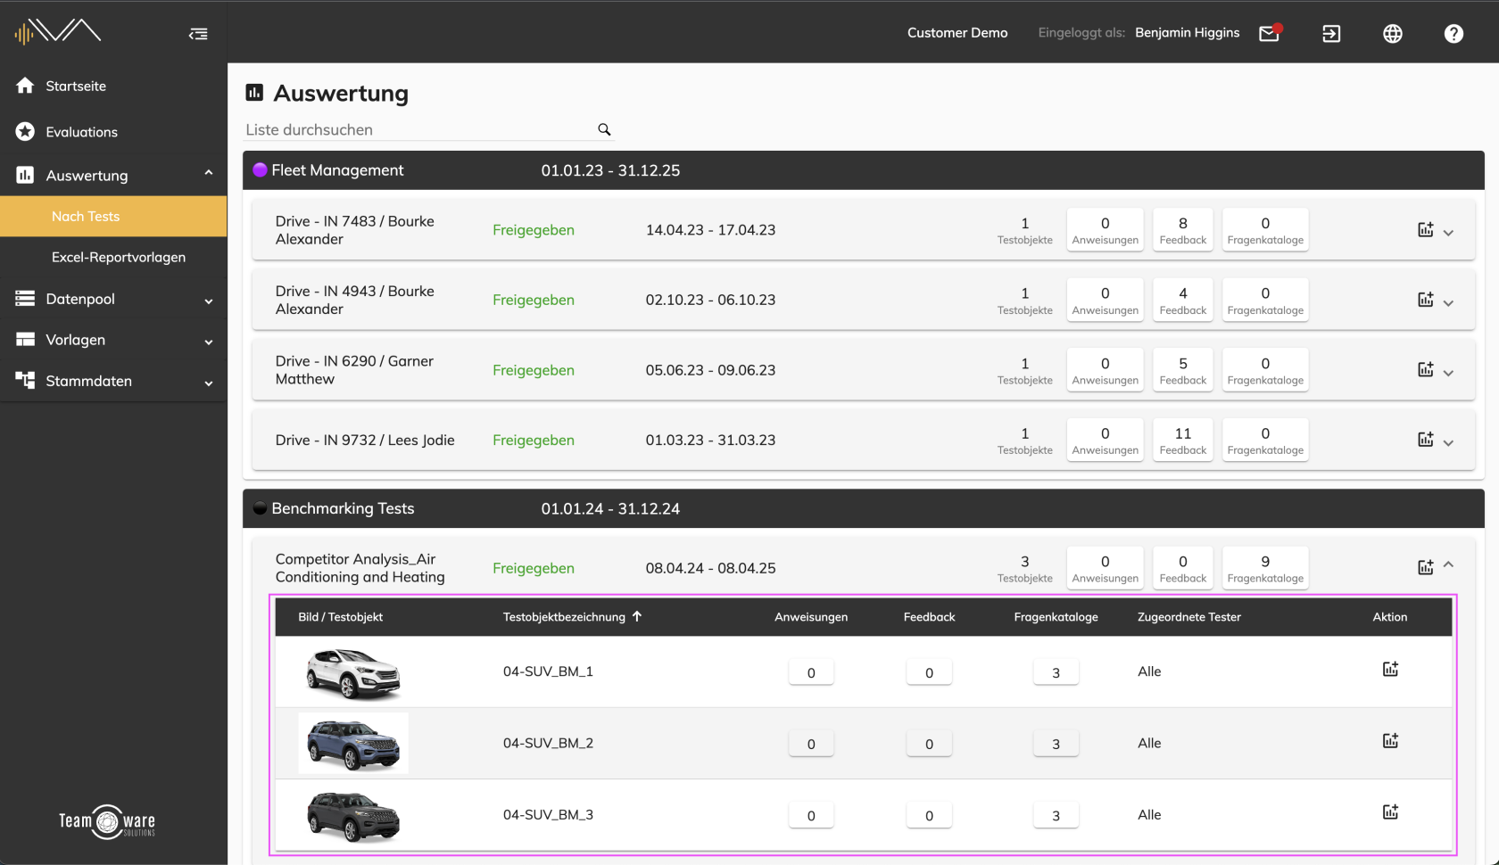Click Feedback count 0 for 04-SUV_BM_2

tap(929, 744)
